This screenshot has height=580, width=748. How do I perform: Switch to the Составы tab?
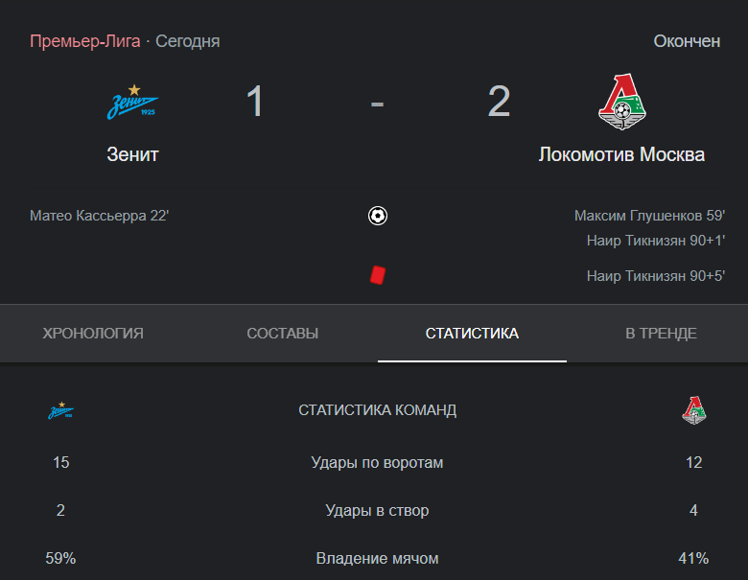click(282, 333)
